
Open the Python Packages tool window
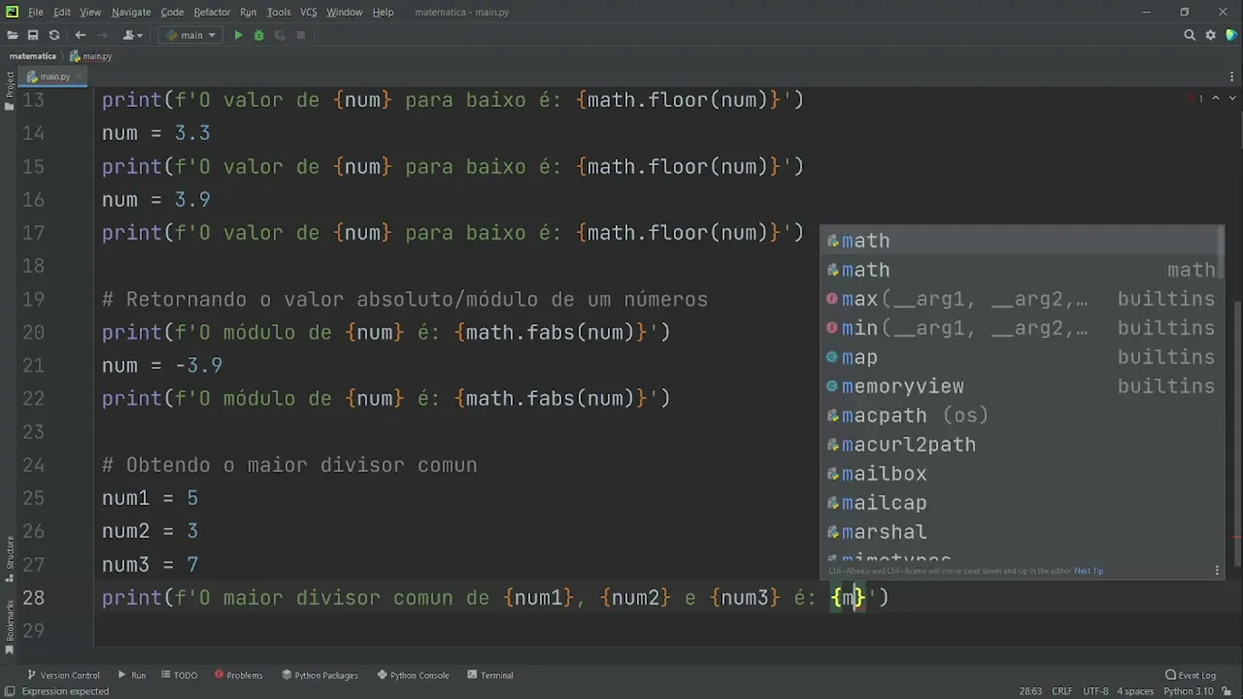click(x=319, y=675)
